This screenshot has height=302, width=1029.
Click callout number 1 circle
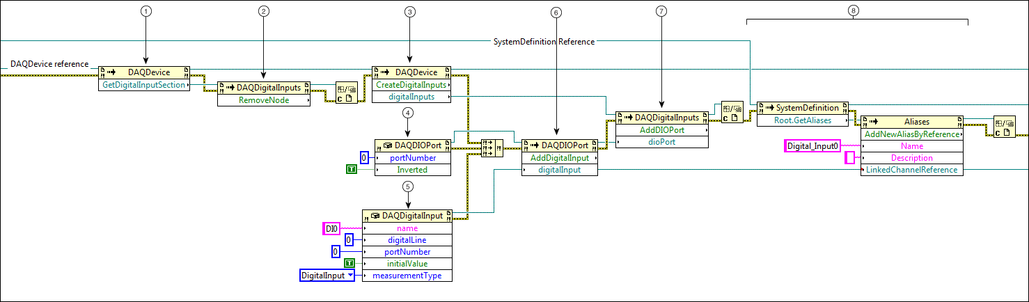(x=146, y=11)
